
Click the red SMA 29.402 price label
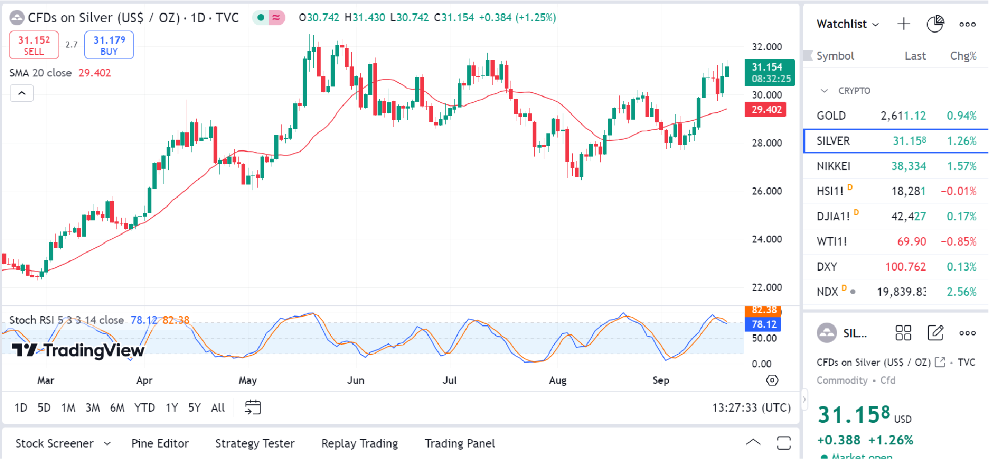[x=766, y=110]
